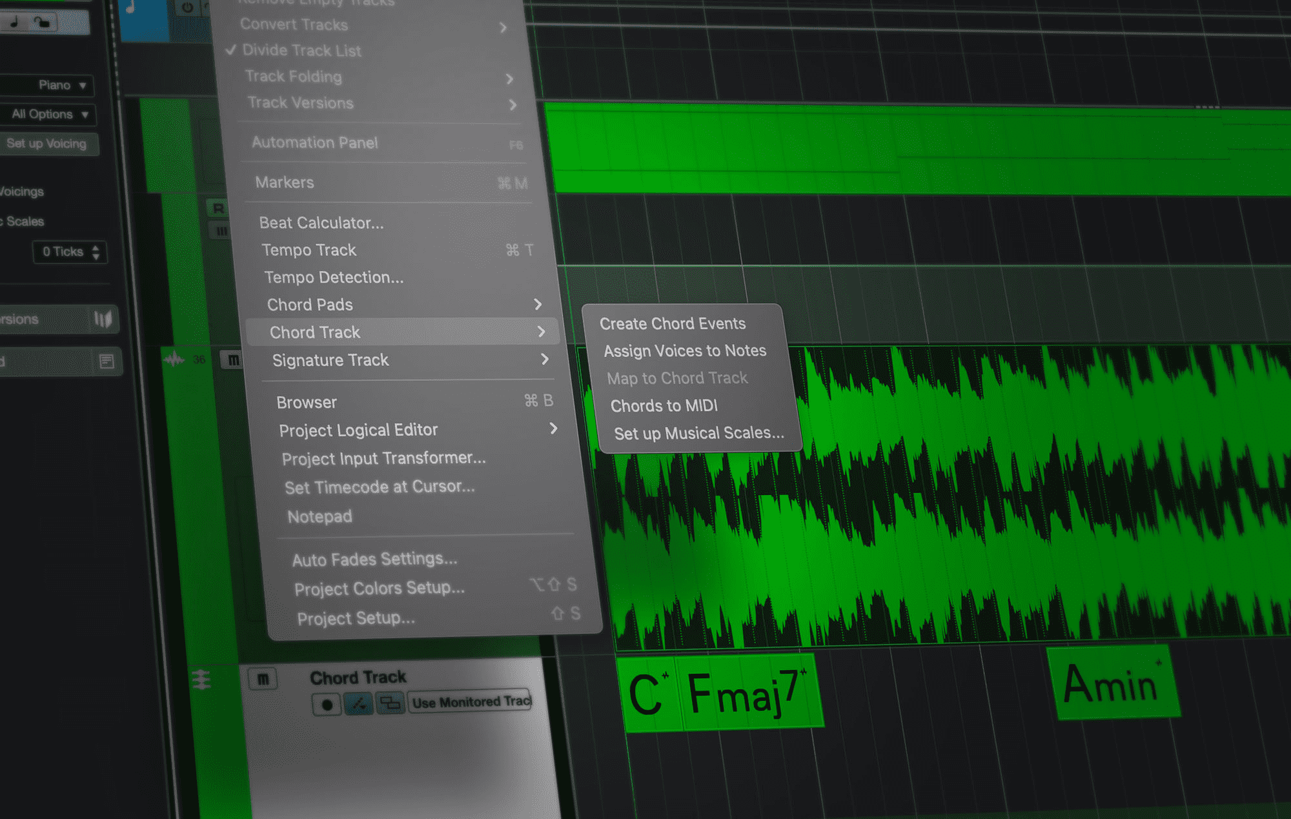This screenshot has height=819, width=1291.
Task: Choose Chords to MIDI
Action: point(664,405)
